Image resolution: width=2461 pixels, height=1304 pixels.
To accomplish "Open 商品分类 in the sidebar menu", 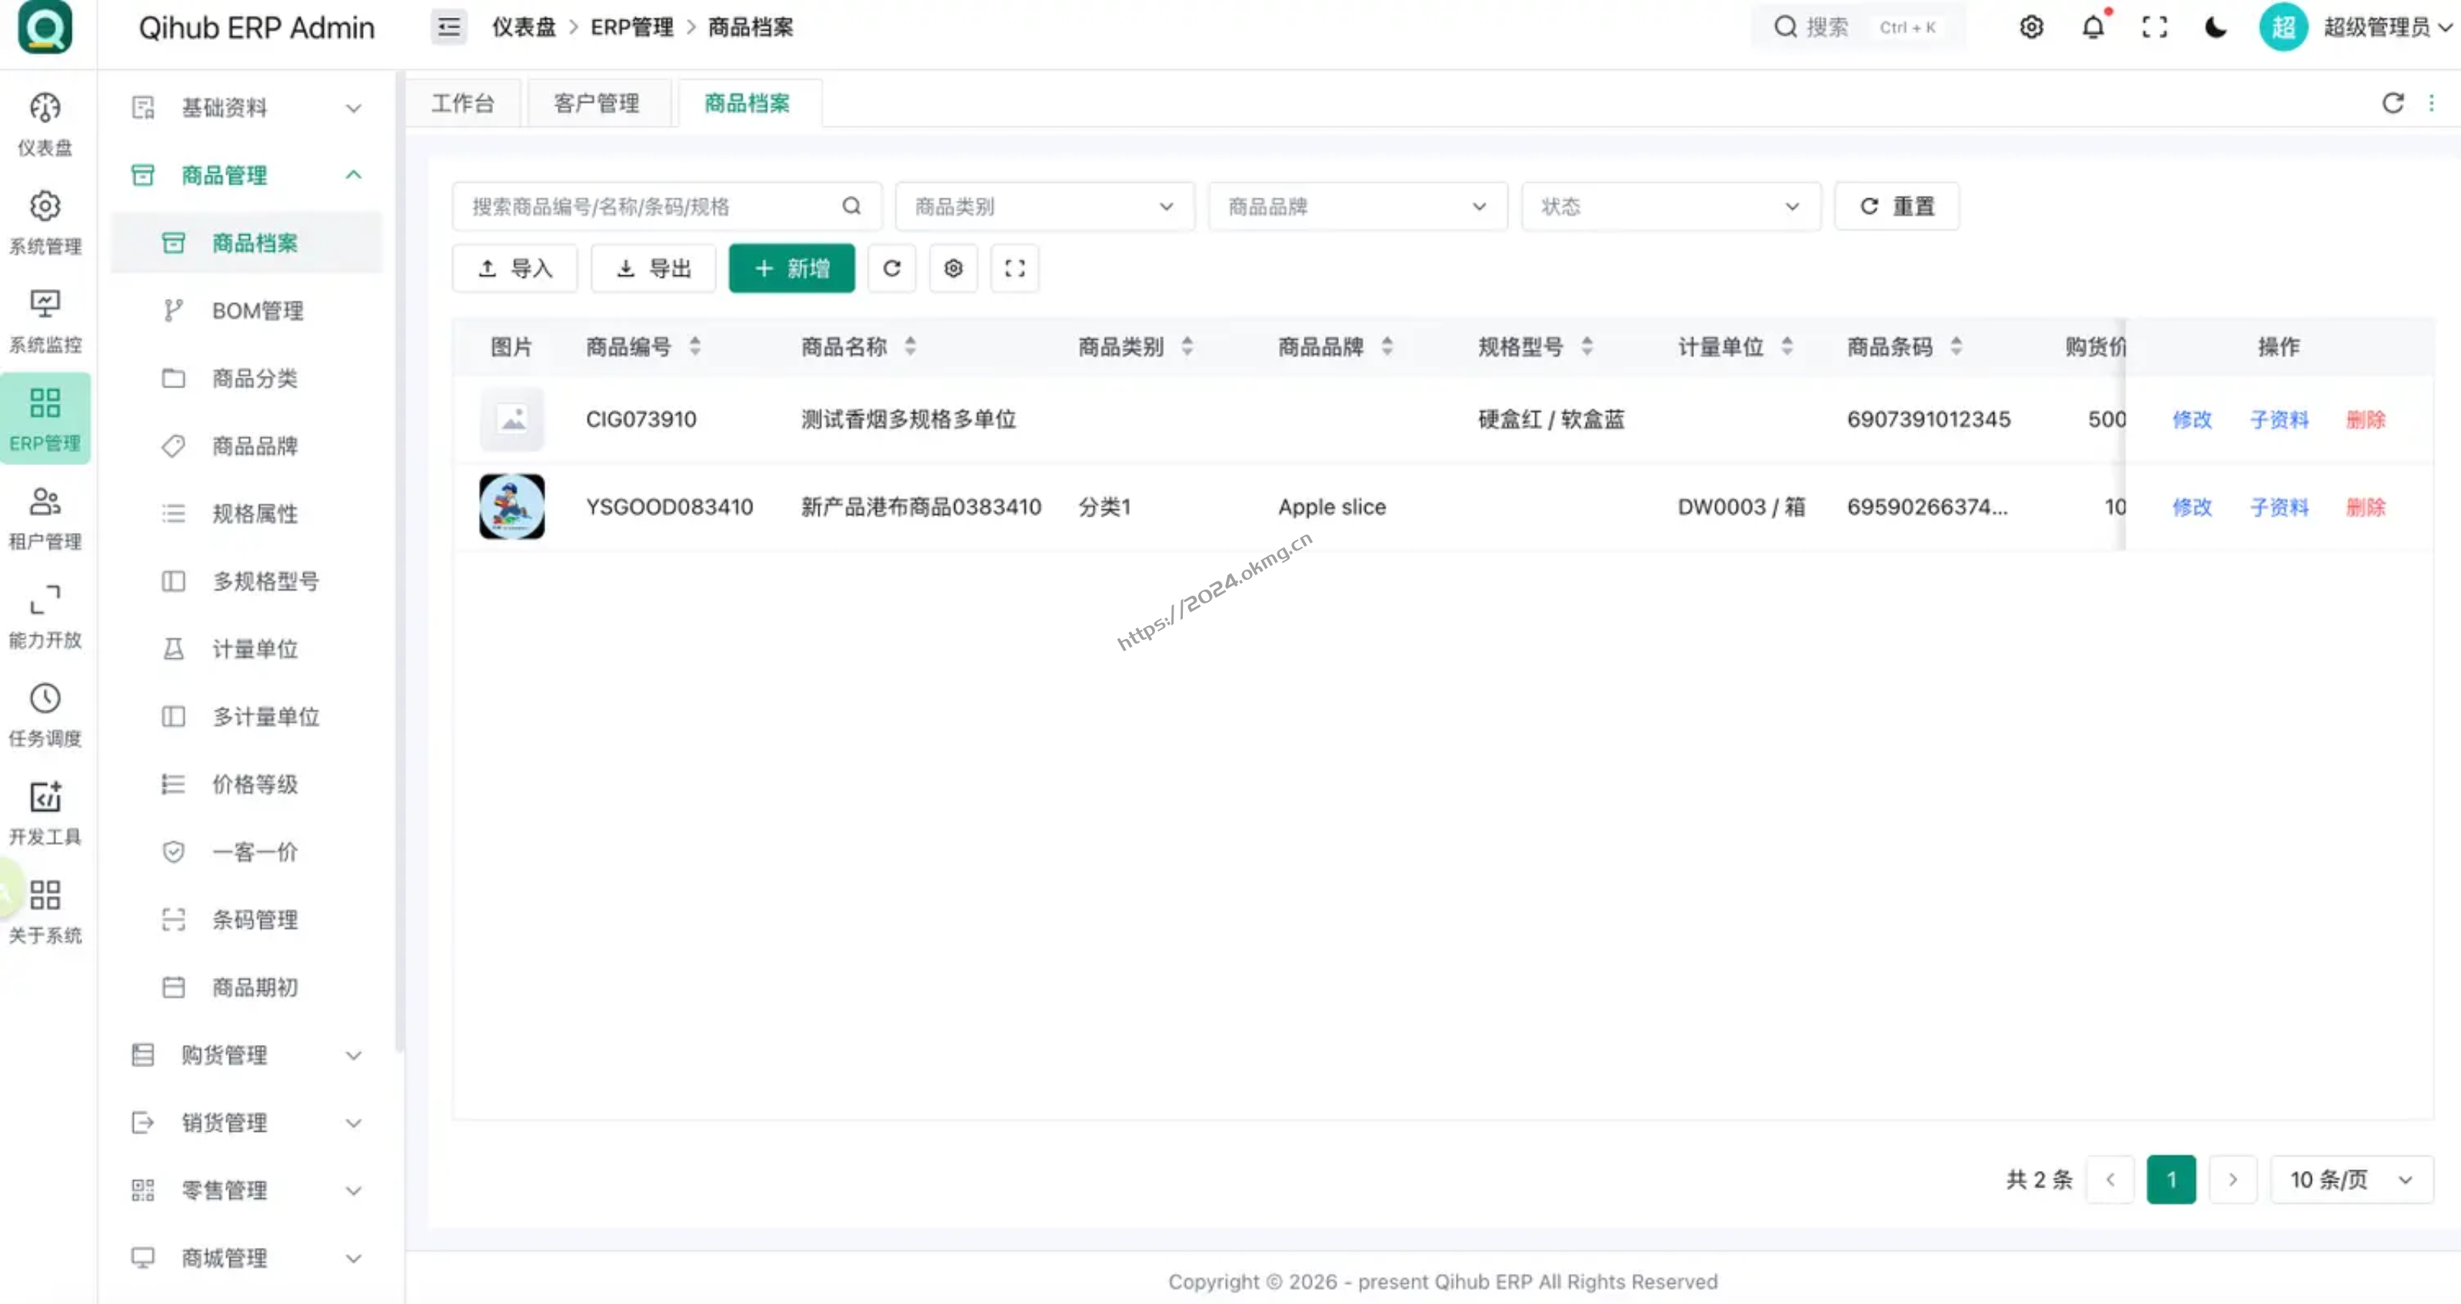I will [246, 378].
